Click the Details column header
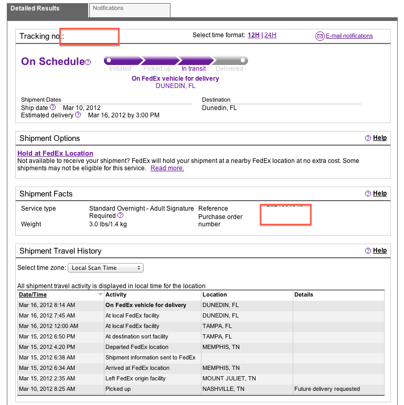The image size is (404, 405). tap(304, 294)
